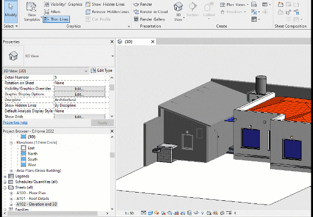Click Unlocked 3D View icon
This screenshot has width=313, height=217.
tap(189, 213)
